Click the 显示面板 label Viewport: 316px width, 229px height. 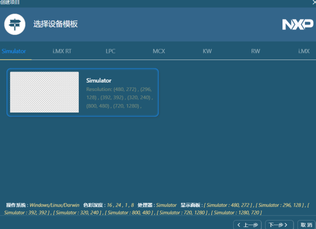tap(190, 205)
